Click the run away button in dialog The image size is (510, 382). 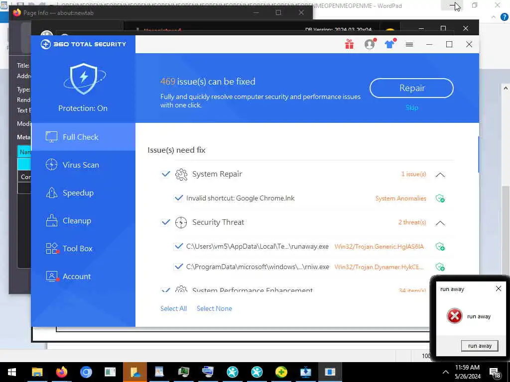coord(480,346)
